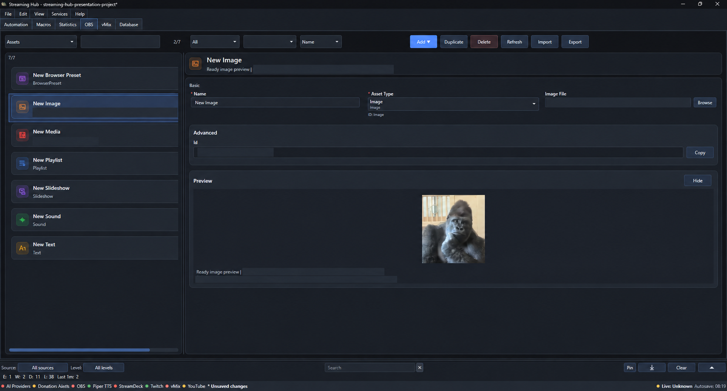
Task: Open the Services menu
Action: point(60,14)
